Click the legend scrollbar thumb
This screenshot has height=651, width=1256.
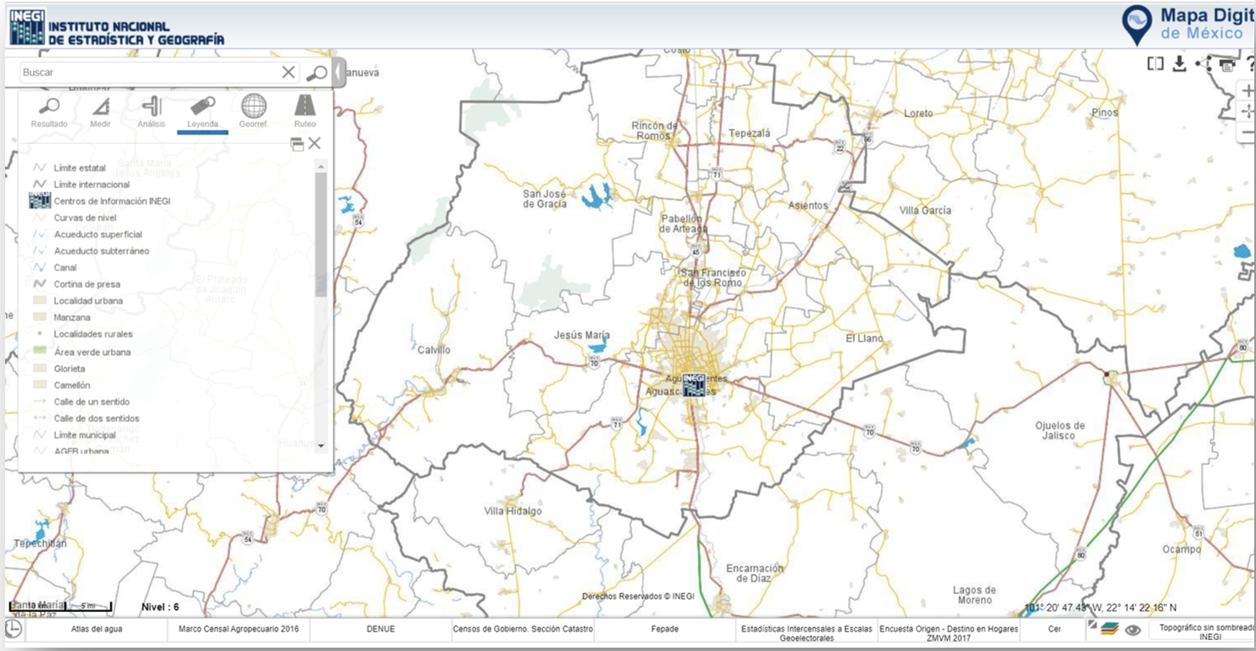click(321, 233)
